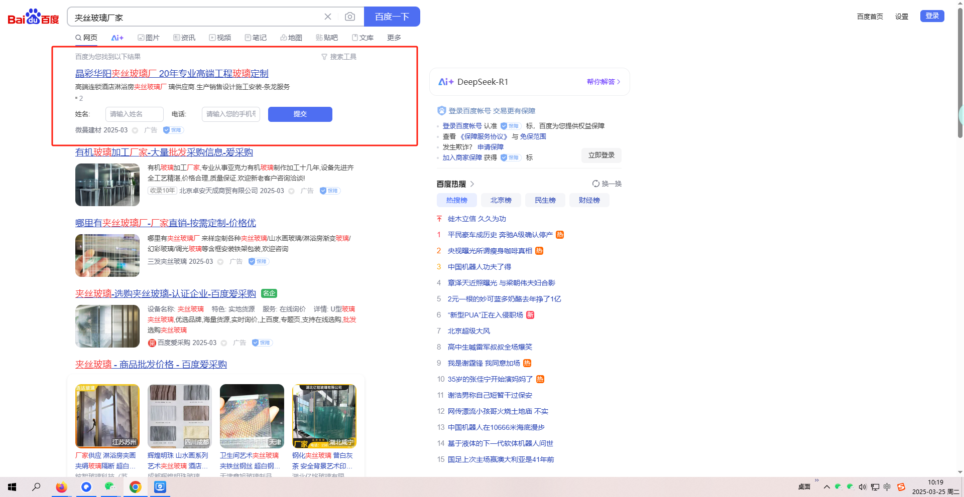Click the chevron next to 百度热搜
964x497 pixels.
pos(472,184)
